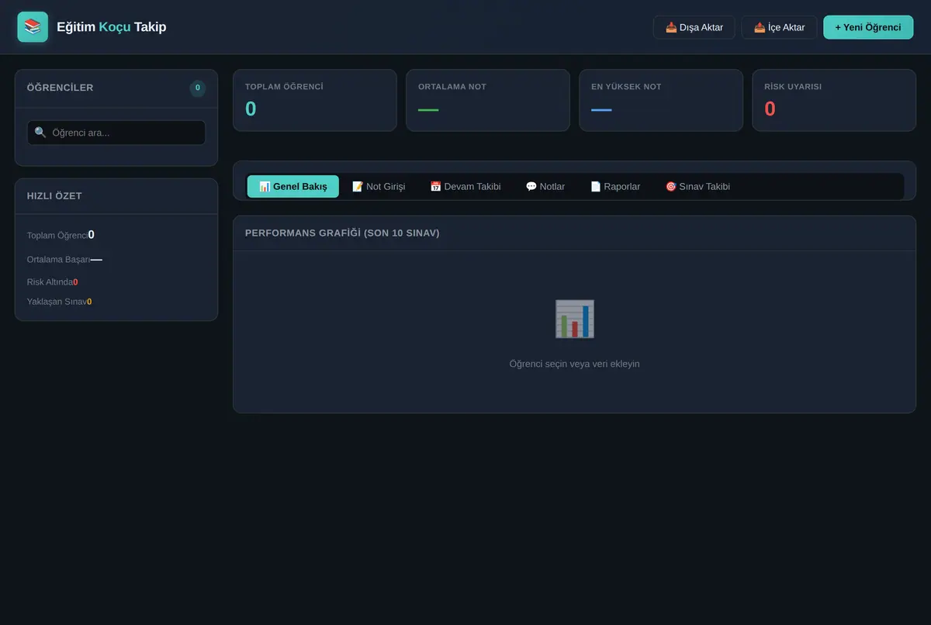931x625 pixels.
Task: Open the Devam Takibi tab
Action: tap(465, 186)
